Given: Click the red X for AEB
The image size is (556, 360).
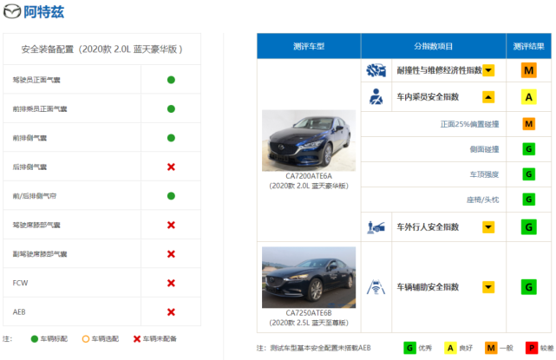Looking at the screenshot, I should point(171,312).
